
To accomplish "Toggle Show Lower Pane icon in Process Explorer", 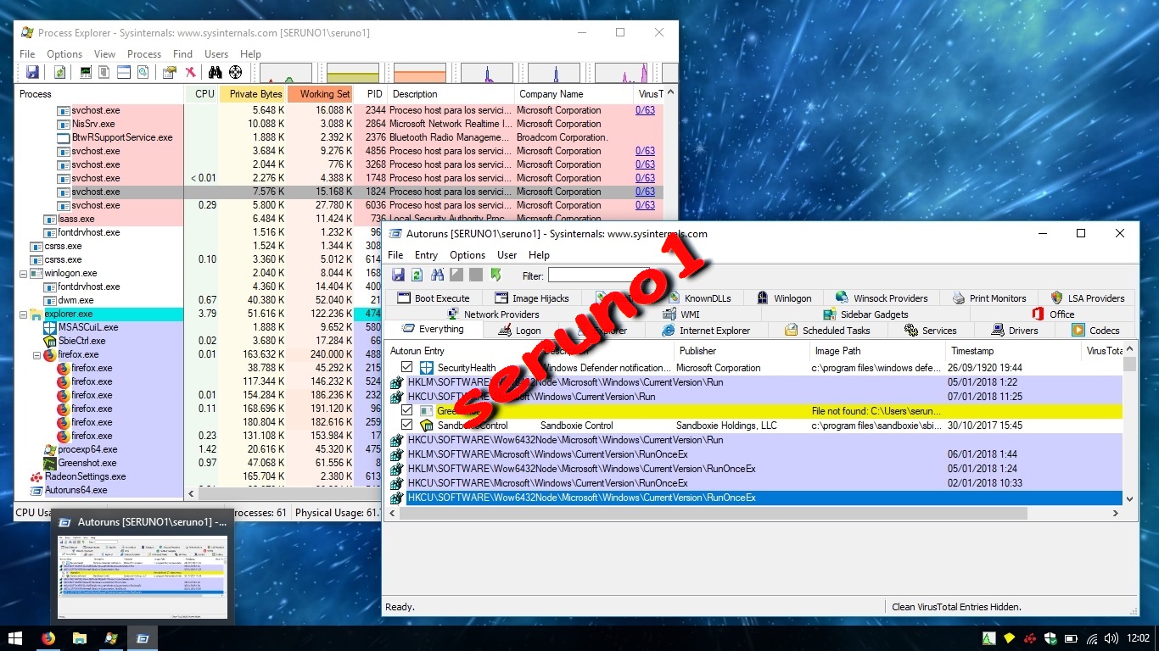I will [124, 73].
